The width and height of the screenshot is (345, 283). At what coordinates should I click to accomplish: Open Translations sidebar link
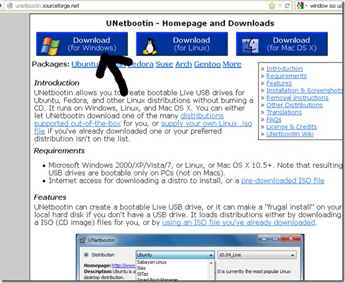pos(284,112)
